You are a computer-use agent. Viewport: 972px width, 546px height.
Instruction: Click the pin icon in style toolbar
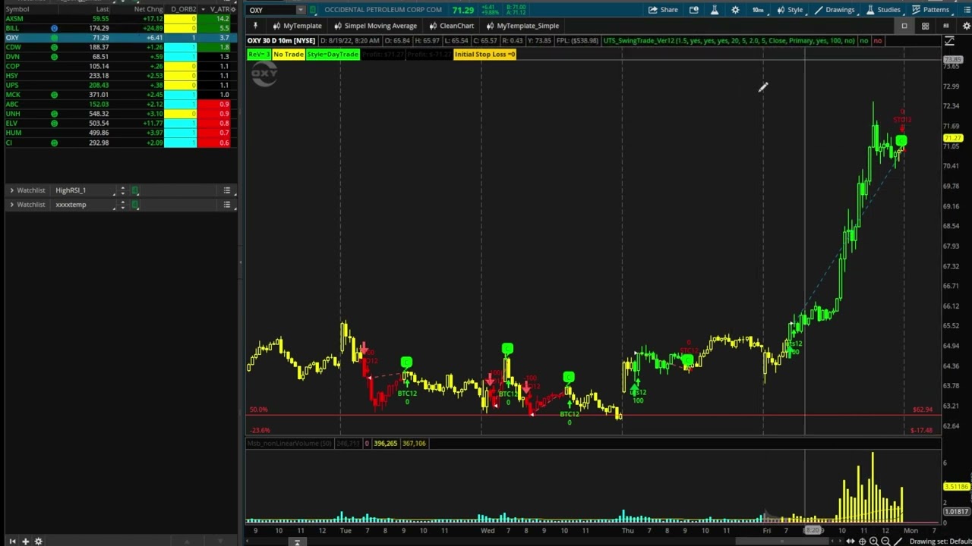[x=255, y=26]
